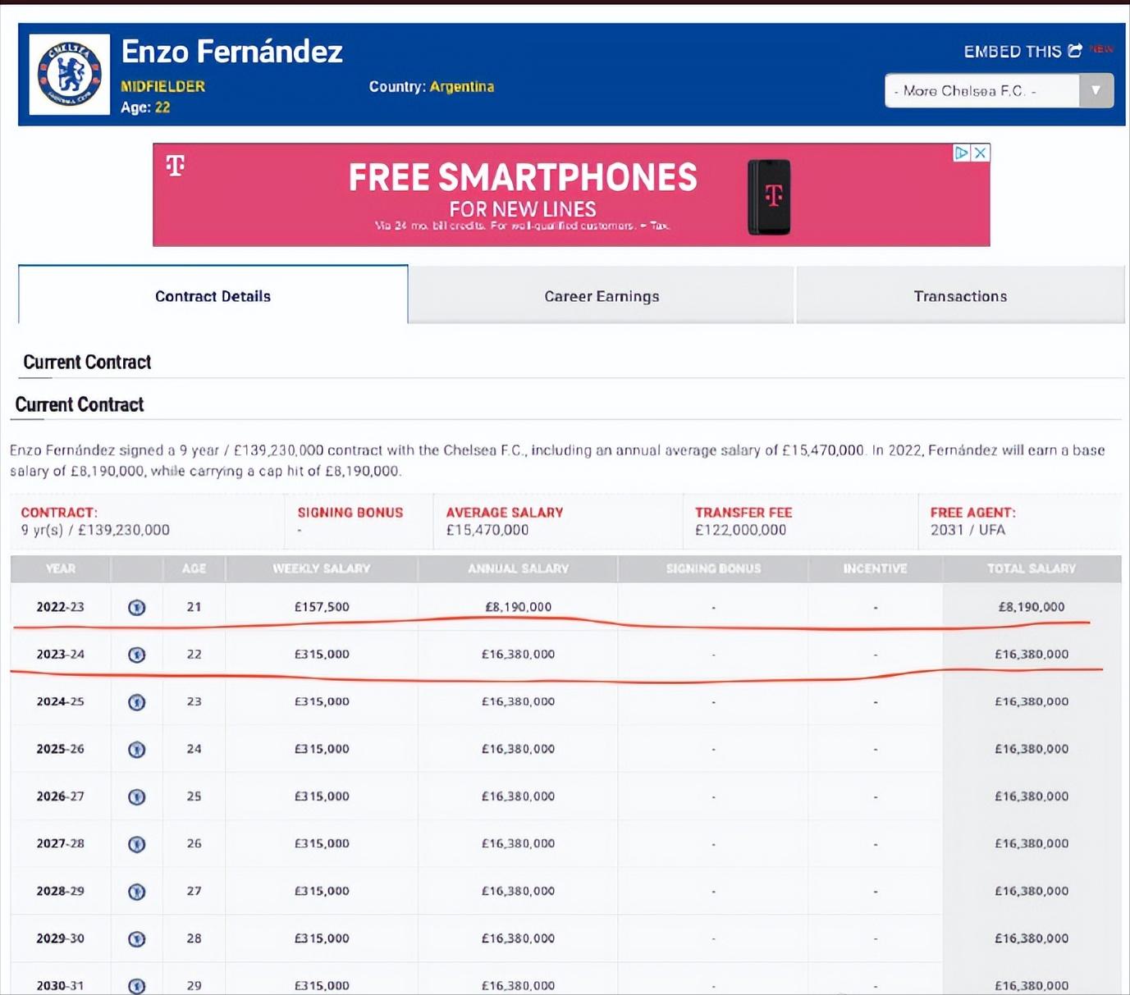Click Chelsea team icon in 2023-24 row
Image resolution: width=1130 pixels, height=995 pixels.
(x=137, y=655)
